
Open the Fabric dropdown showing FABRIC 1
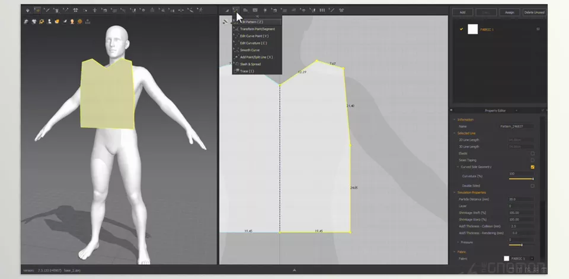pyautogui.click(x=523, y=258)
